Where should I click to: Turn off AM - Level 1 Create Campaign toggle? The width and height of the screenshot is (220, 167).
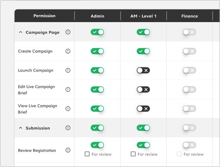[143, 51]
